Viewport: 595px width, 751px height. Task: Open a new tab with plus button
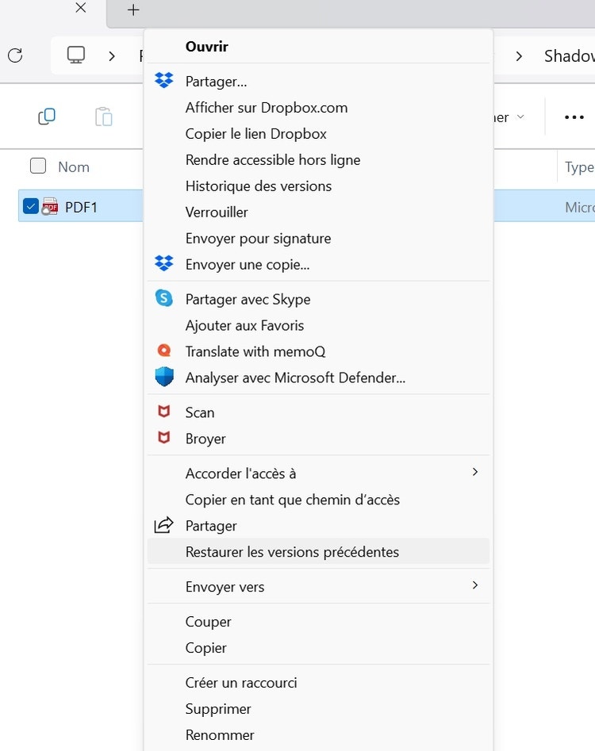pyautogui.click(x=133, y=10)
